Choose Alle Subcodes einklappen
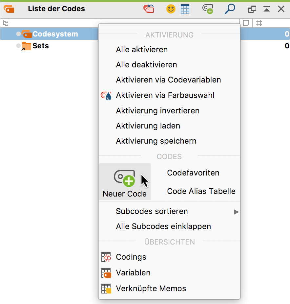The height and width of the screenshot is (304, 290). pyautogui.click(x=163, y=226)
